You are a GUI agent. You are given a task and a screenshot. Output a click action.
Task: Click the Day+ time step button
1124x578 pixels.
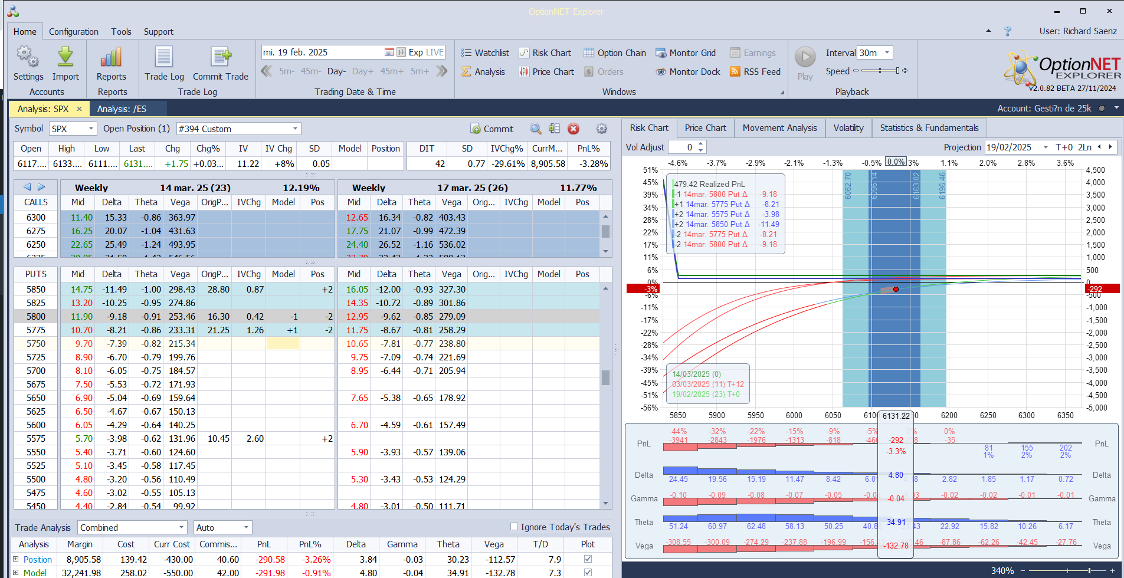click(363, 71)
